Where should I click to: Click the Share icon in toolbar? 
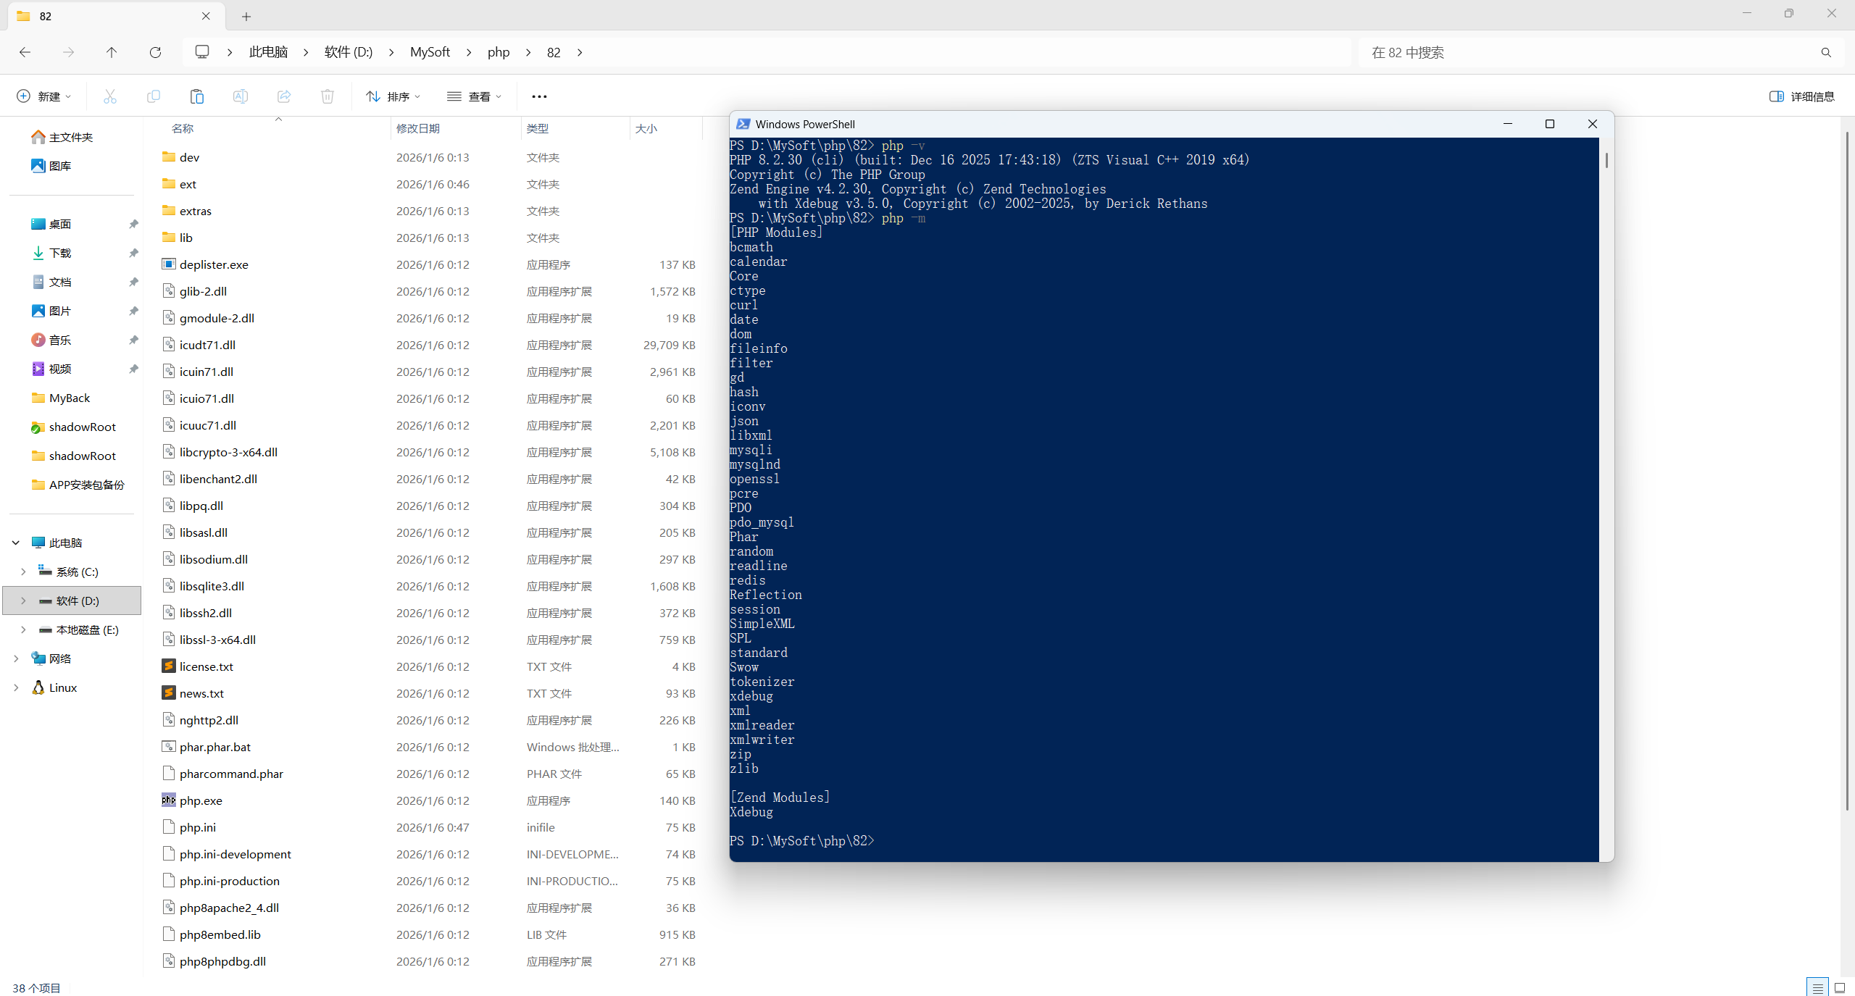click(284, 96)
